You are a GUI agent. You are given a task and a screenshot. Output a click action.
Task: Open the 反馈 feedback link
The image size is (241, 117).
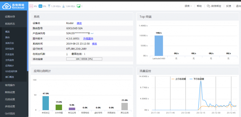(228, 6)
